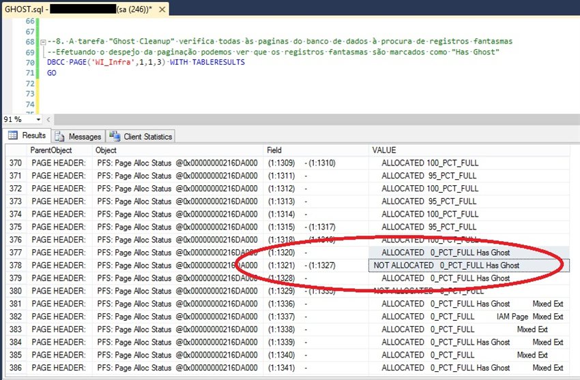Click the 'Has Ghost' comment on line 69

[x=273, y=52]
